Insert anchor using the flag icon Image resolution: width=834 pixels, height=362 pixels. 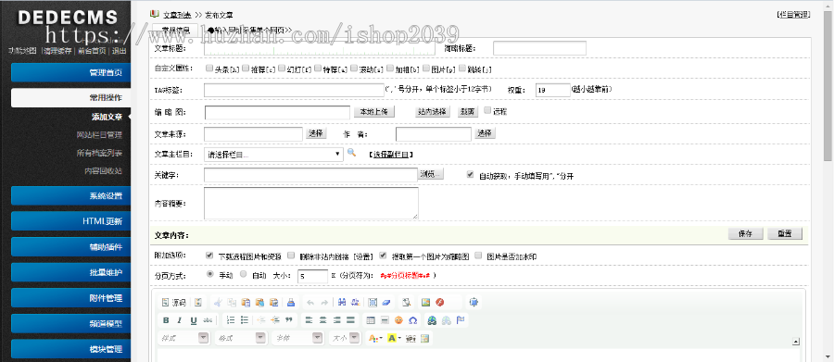(x=461, y=320)
